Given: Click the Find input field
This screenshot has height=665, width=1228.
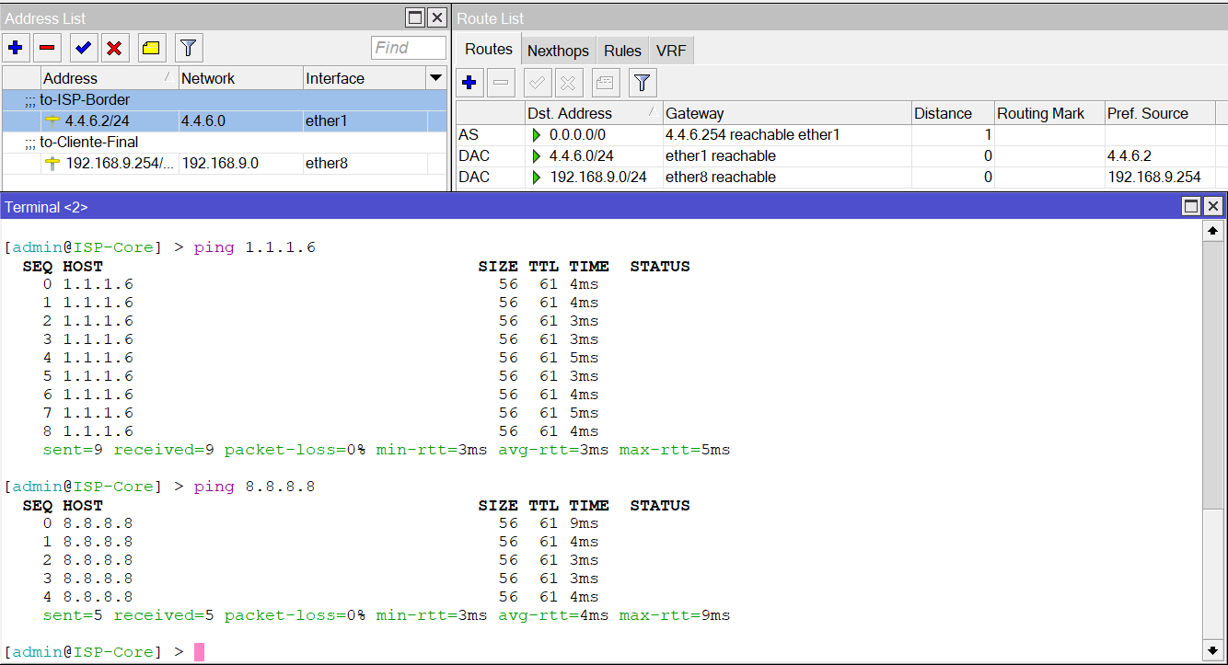Looking at the screenshot, I should coord(409,47).
